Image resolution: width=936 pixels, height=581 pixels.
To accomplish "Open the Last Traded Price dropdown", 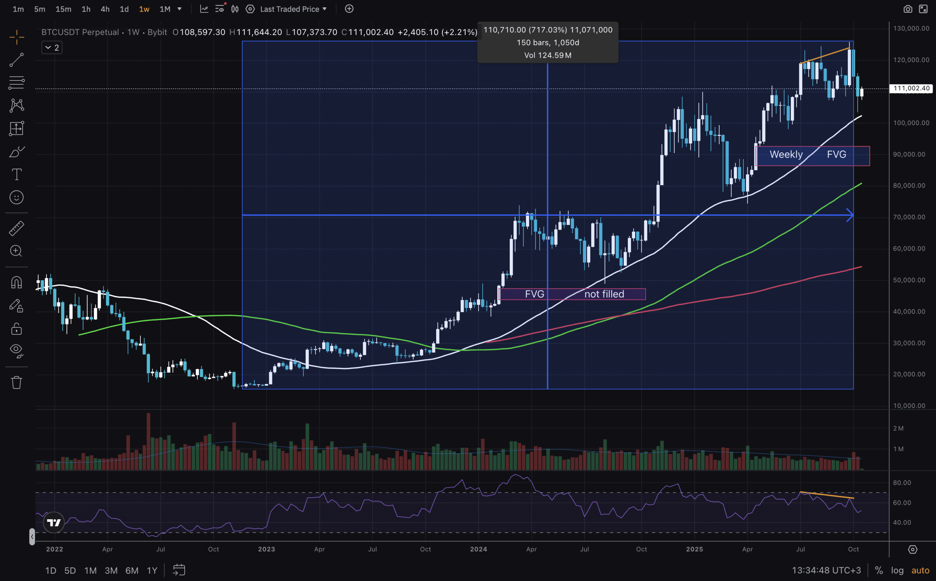I will [x=293, y=9].
